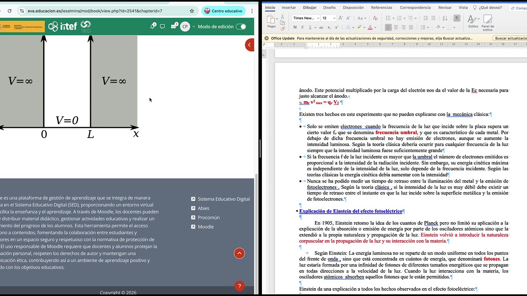The height and width of the screenshot is (296, 527).
Task: Apply the yellow text highlight color
Action: coord(359,27)
